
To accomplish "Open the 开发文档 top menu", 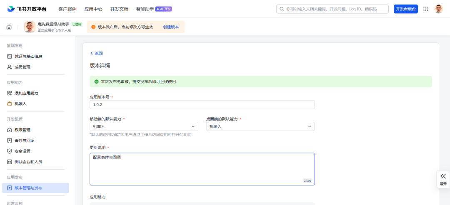I will tap(119, 9).
